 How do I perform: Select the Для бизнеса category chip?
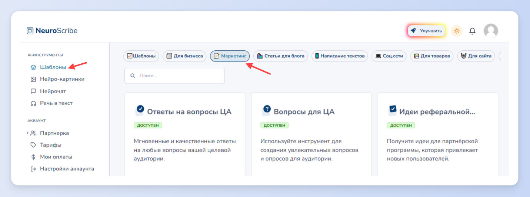(x=184, y=56)
